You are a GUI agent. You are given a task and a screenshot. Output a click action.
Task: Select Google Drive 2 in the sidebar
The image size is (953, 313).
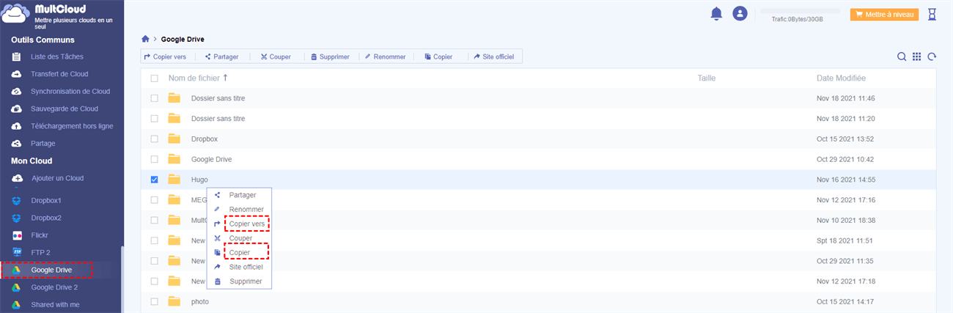tap(54, 287)
